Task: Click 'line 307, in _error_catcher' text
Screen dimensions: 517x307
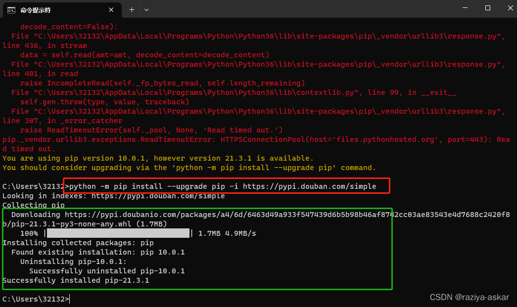Action: 62,121
